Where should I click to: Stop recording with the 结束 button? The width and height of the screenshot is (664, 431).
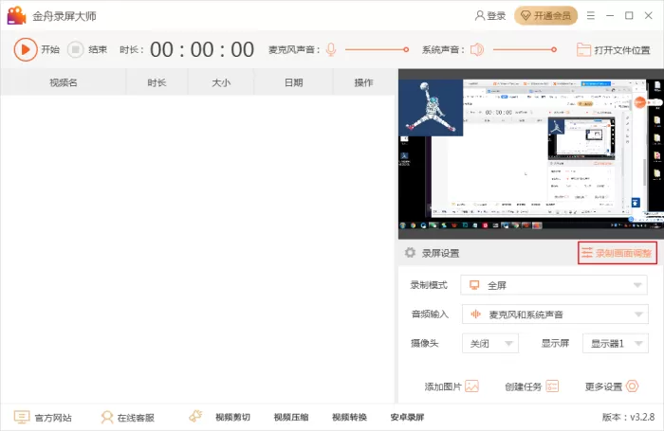click(87, 49)
